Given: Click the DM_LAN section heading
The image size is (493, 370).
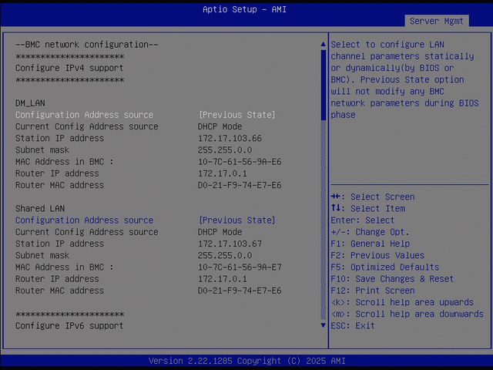Looking at the screenshot, I should (x=30, y=103).
